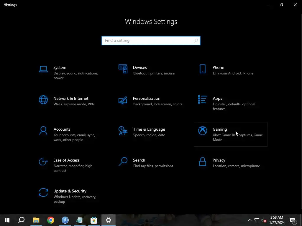The image size is (302, 226).
Task: Click the Settings gear in the taskbar
Action: pyautogui.click(x=109, y=220)
